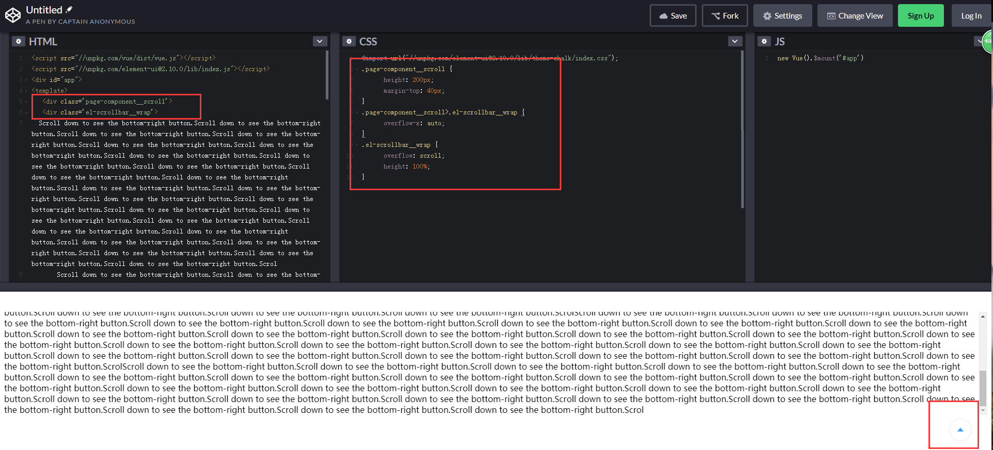Fold the el-scrollbar__wrap div in HTML

coord(26,112)
